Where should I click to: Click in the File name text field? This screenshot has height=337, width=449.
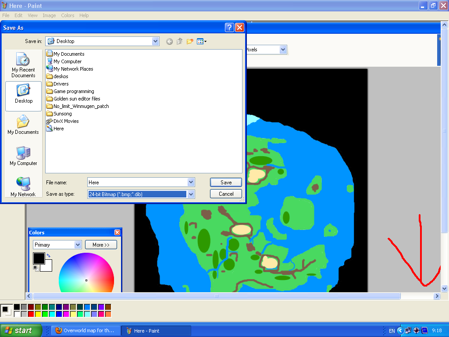[137, 183]
